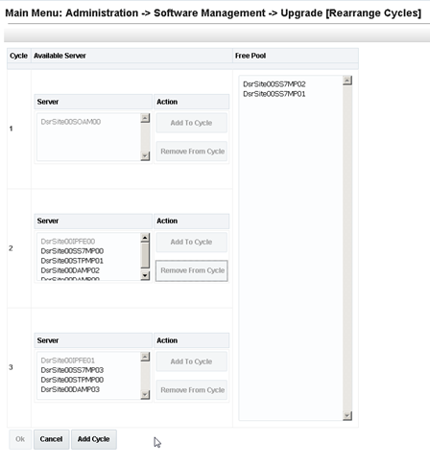Click Add To Cycle for Cycle 3
This screenshot has width=430, height=466.
tap(191, 361)
